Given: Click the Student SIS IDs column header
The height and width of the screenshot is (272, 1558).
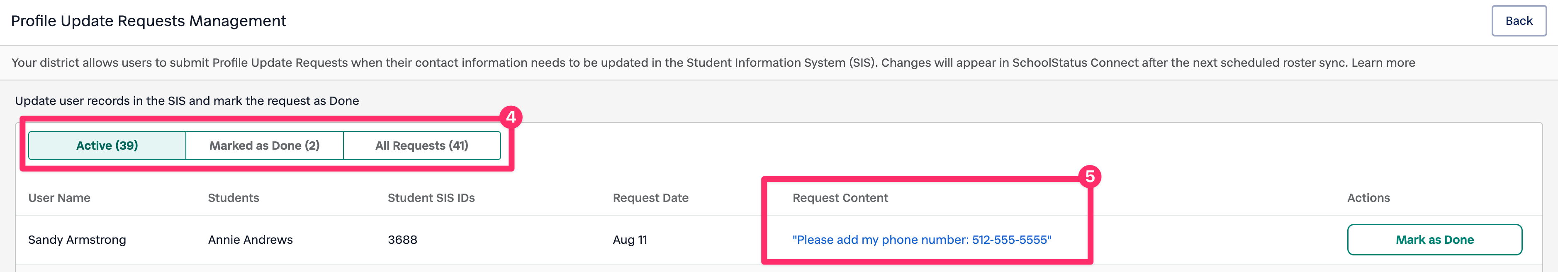Looking at the screenshot, I should point(431,198).
